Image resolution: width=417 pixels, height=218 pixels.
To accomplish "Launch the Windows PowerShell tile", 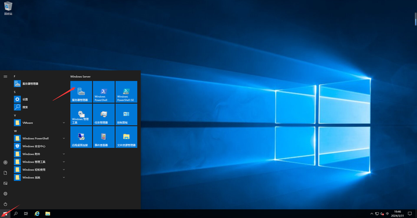I will click(104, 92).
